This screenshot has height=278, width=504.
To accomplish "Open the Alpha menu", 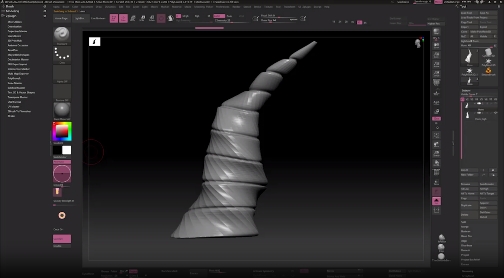I will coord(56,7).
